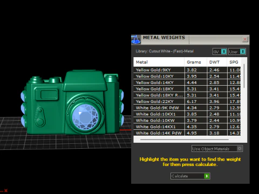Select the White Gold:14K PdW row
This screenshot has width=259, height=194.
[187, 133]
